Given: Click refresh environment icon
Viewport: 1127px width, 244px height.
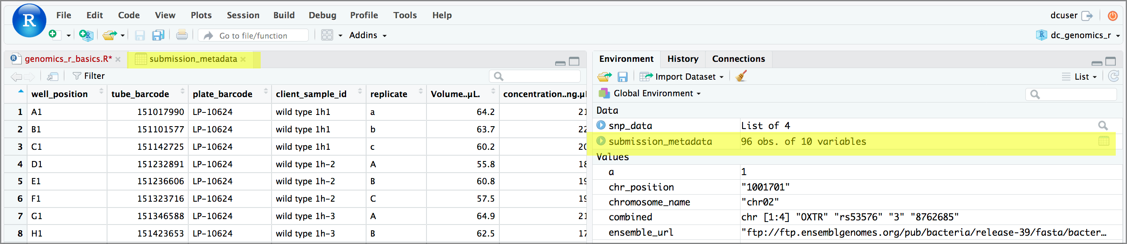Looking at the screenshot, I should coord(1113,76).
